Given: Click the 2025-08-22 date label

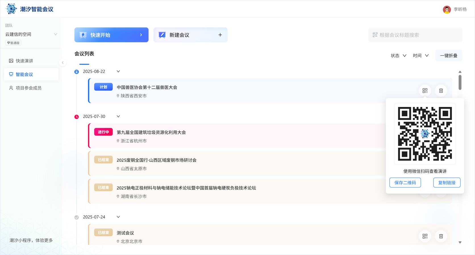Looking at the screenshot, I should click(x=94, y=71).
